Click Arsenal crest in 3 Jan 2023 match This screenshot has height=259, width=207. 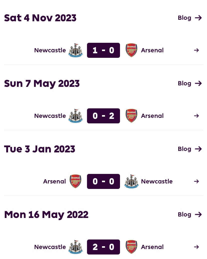click(x=75, y=181)
